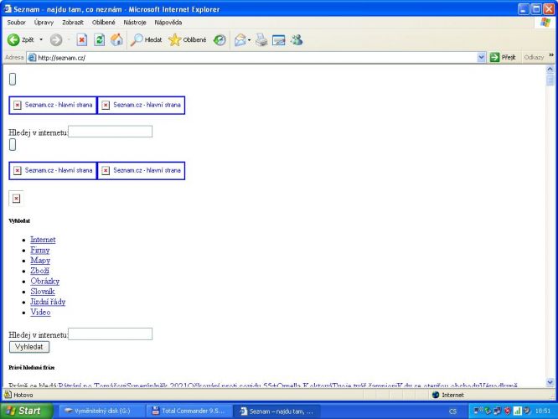558x419 pixels.
Task: Open the Messenger people icon
Action: coord(297,40)
